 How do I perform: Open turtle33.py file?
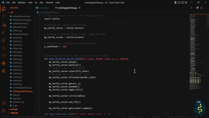click(17, 70)
